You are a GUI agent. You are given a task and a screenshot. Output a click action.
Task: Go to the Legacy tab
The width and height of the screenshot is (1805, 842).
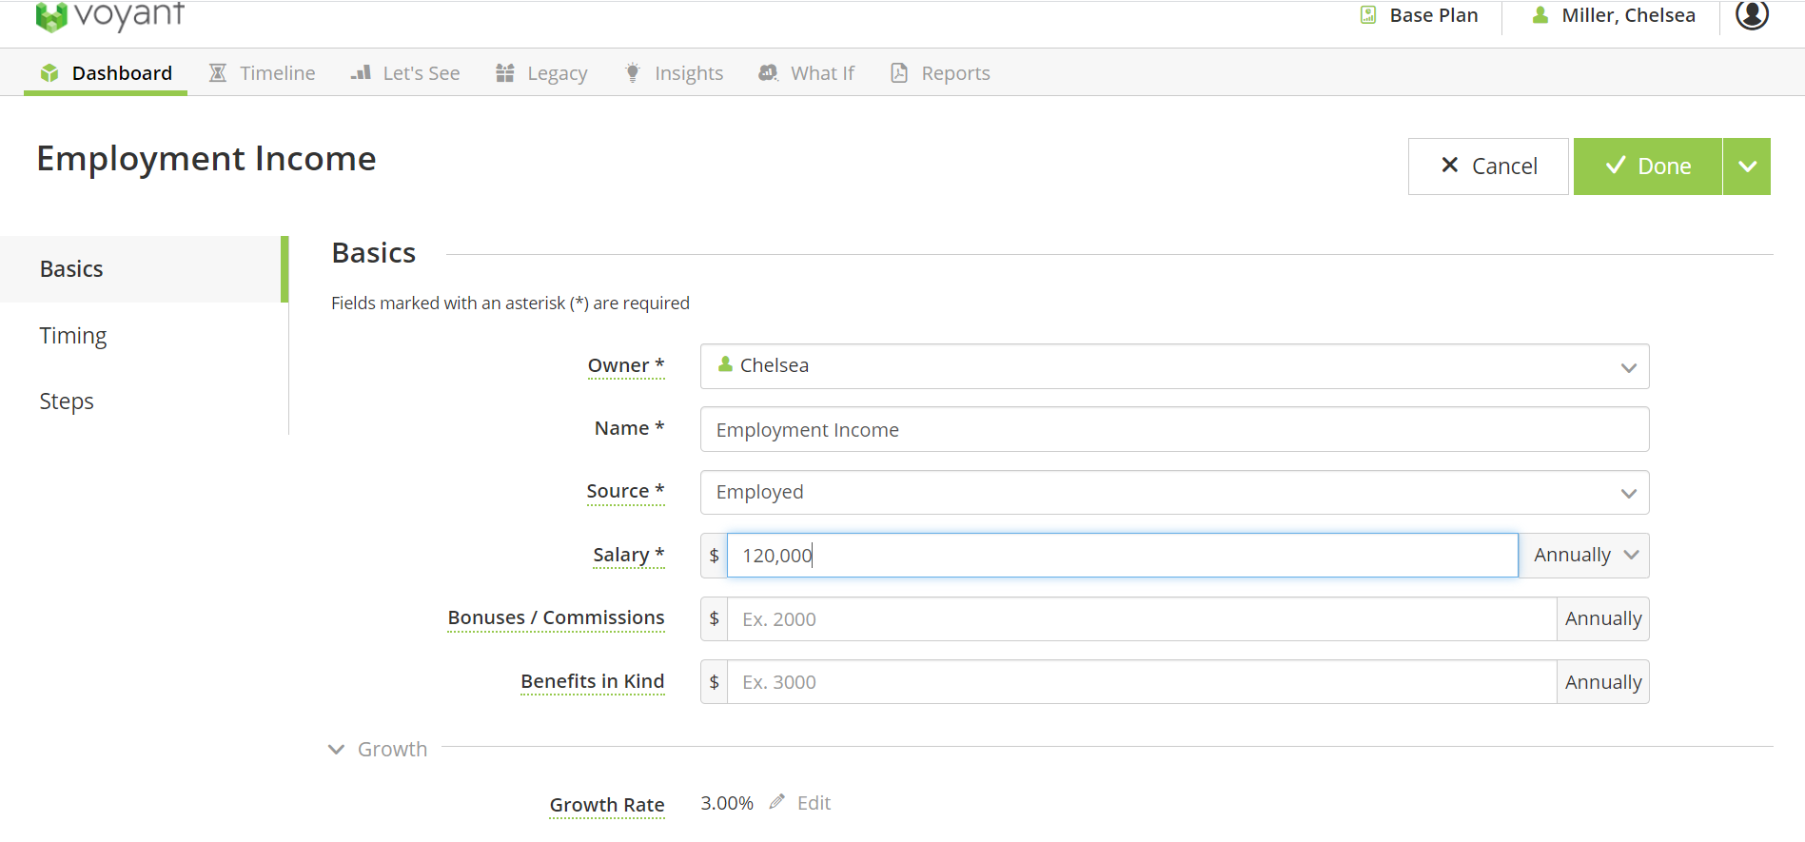point(541,73)
